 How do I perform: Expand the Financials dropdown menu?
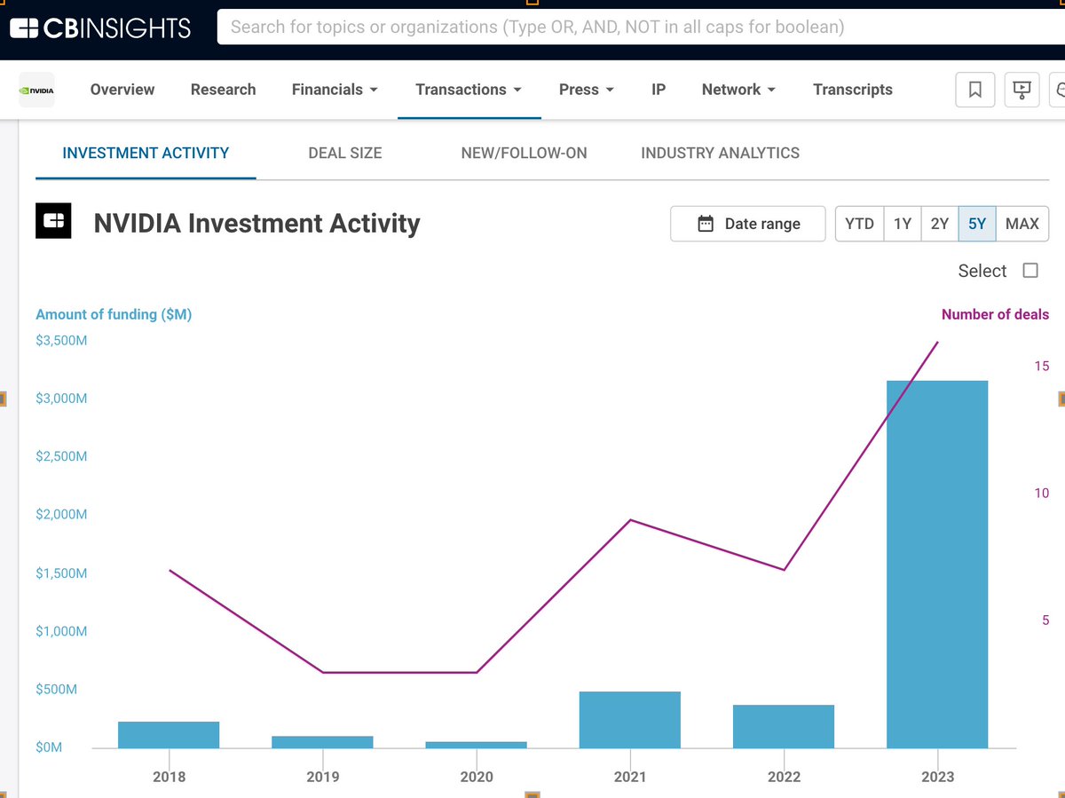[335, 90]
